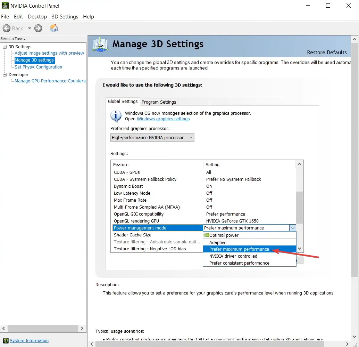Screen dimensions: 359x347
Task: Open the Edit menu
Action: point(18,16)
